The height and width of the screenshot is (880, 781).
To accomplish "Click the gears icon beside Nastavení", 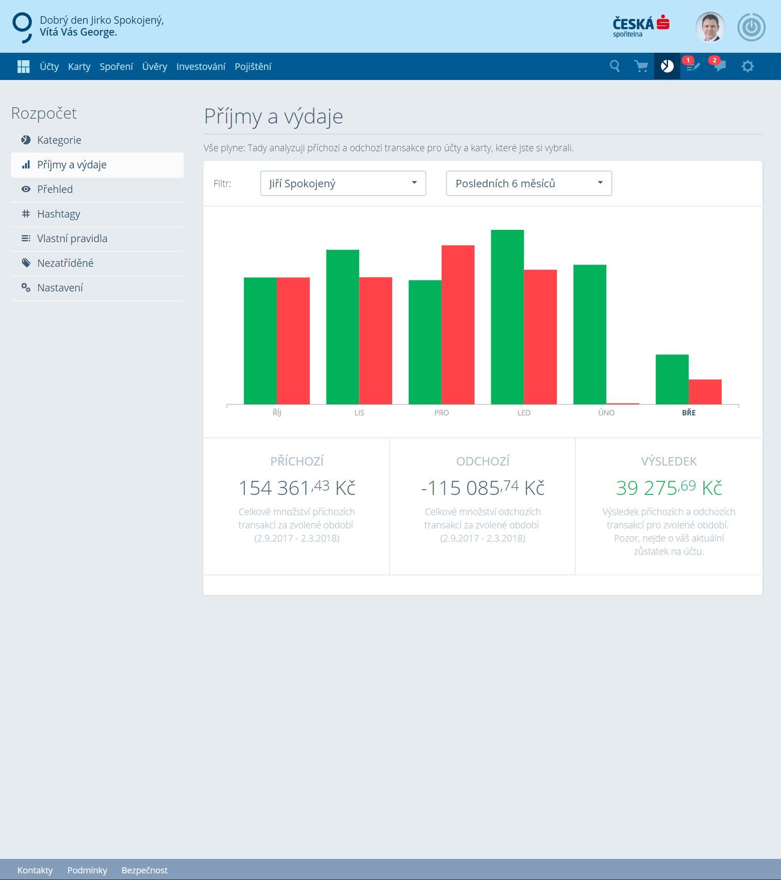I will (x=26, y=288).
